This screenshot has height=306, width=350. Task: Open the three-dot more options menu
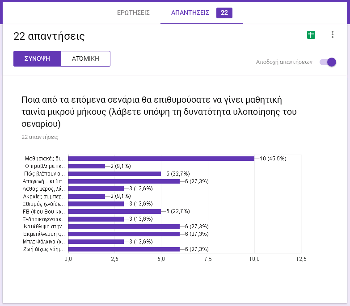pyautogui.click(x=332, y=35)
